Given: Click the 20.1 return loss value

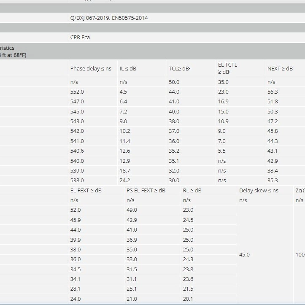Looking at the screenshot, I should [188, 299].
